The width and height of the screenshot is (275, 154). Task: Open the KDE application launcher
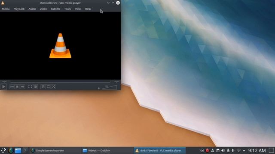point(3,151)
